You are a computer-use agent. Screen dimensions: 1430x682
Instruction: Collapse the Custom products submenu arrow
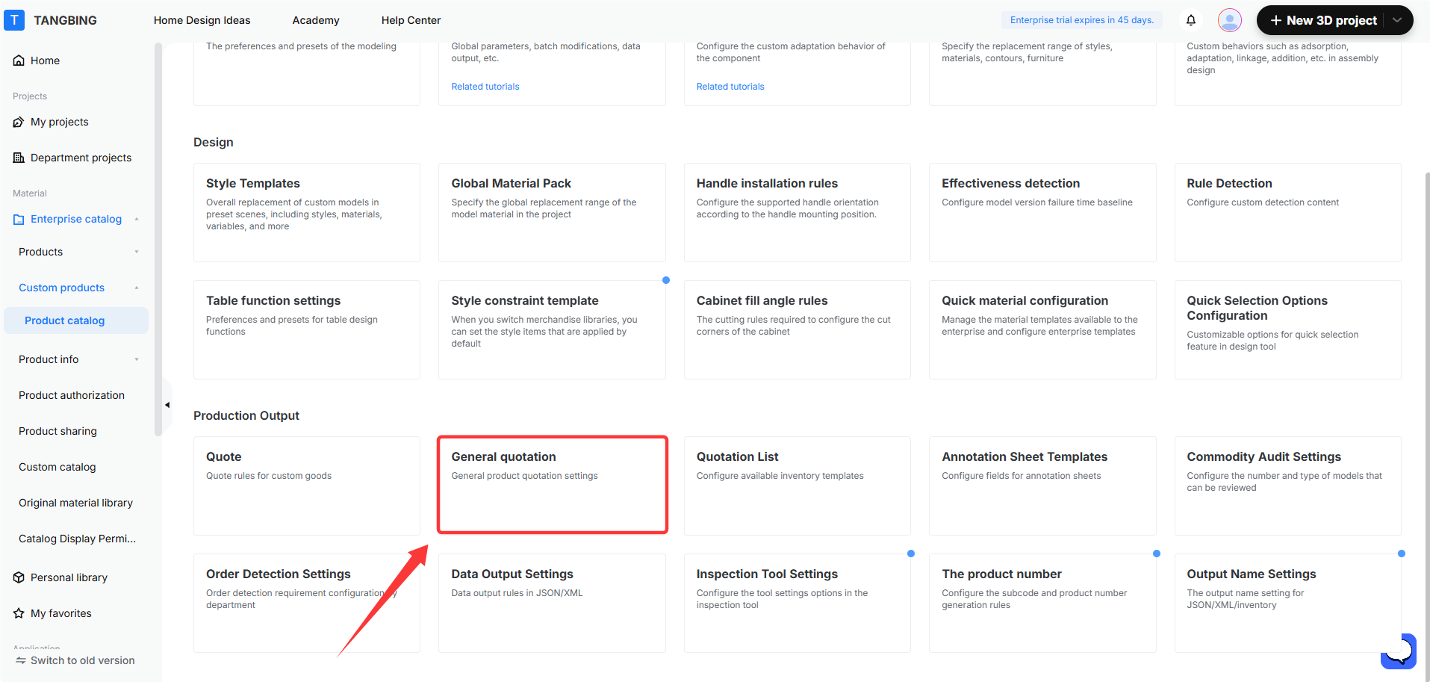pos(137,288)
